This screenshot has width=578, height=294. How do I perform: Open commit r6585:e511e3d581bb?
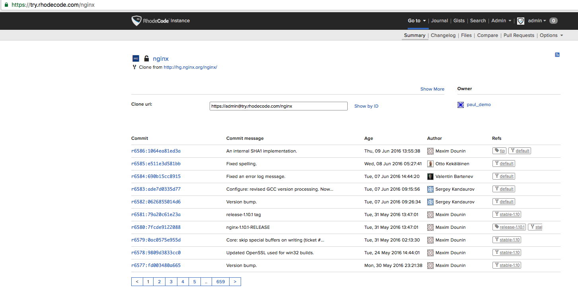156,164
